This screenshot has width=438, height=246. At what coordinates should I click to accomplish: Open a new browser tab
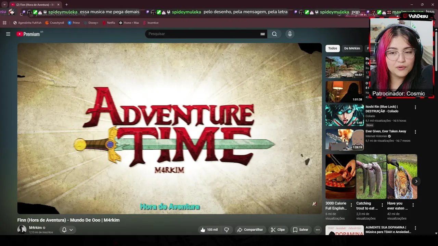(66, 4)
